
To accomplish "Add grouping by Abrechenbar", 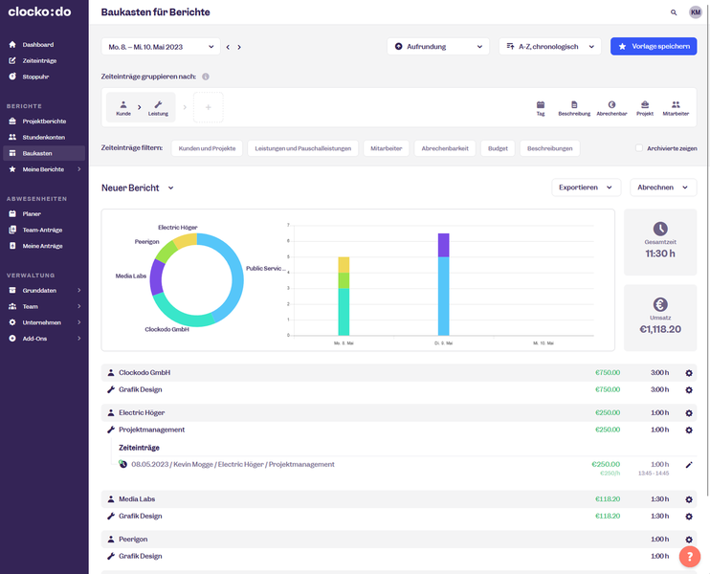I will [611, 108].
